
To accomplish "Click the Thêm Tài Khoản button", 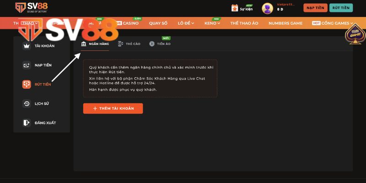I will 113,108.
